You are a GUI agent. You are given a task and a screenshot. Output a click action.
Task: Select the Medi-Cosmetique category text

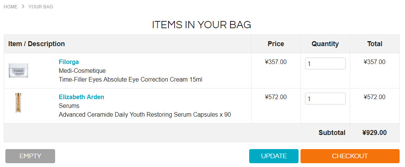[x=82, y=71]
